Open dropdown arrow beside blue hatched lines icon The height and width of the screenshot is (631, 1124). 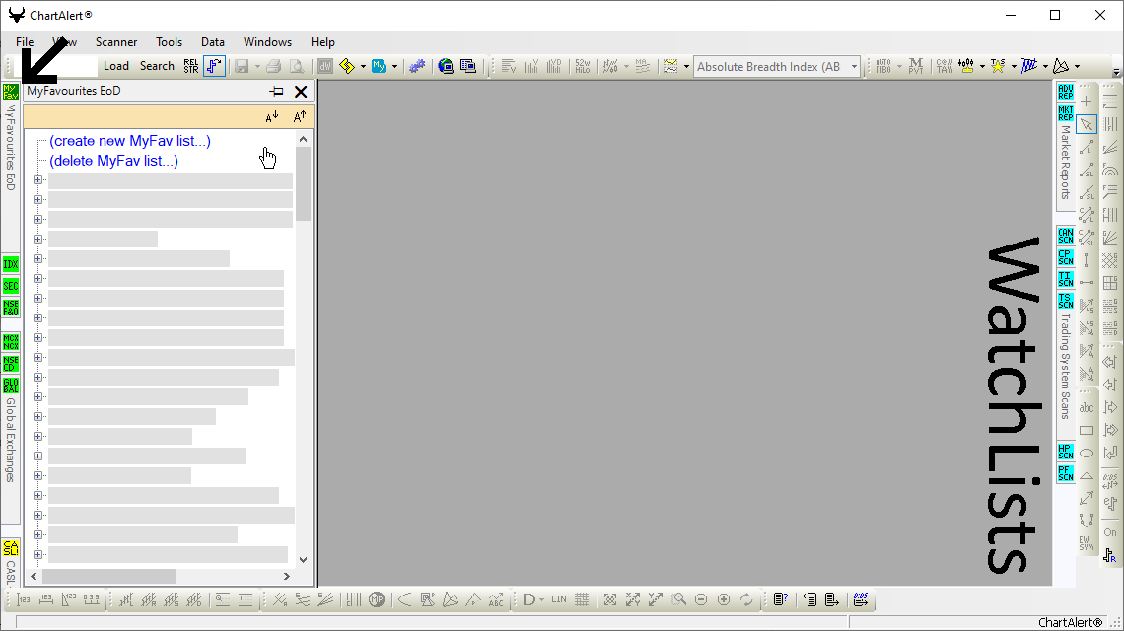tap(1045, 67)
